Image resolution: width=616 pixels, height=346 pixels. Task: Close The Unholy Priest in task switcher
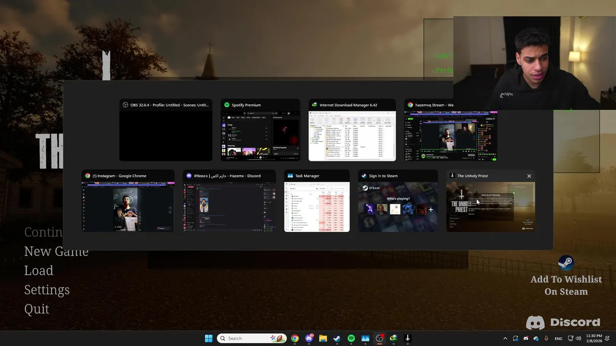tap(529, 176)
